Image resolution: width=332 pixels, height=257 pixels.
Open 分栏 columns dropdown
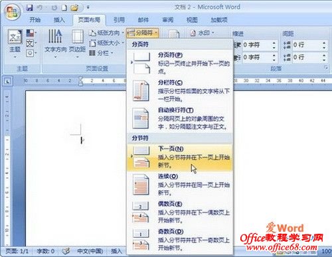point(101,53)
